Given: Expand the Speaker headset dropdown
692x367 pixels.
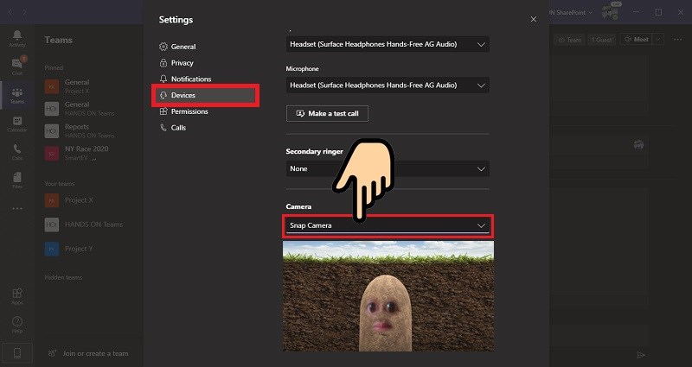Looking at the screenshot, I should 387,44.
